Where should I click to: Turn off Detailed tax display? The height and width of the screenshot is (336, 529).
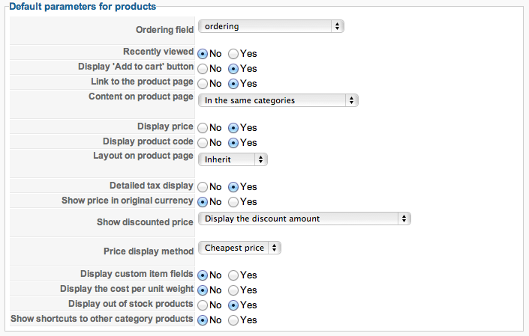pyautogui.click(x=203, y=187)
